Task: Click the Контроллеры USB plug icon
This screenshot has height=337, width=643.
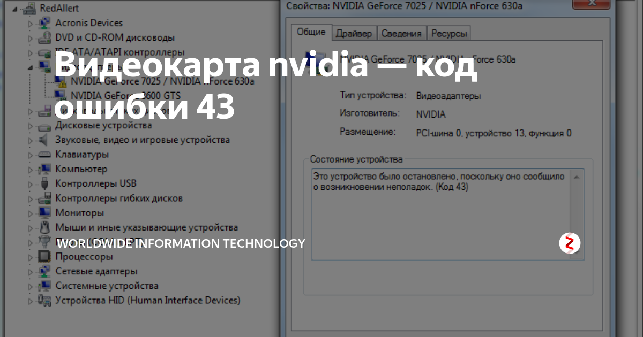Action: click(45, 183)
